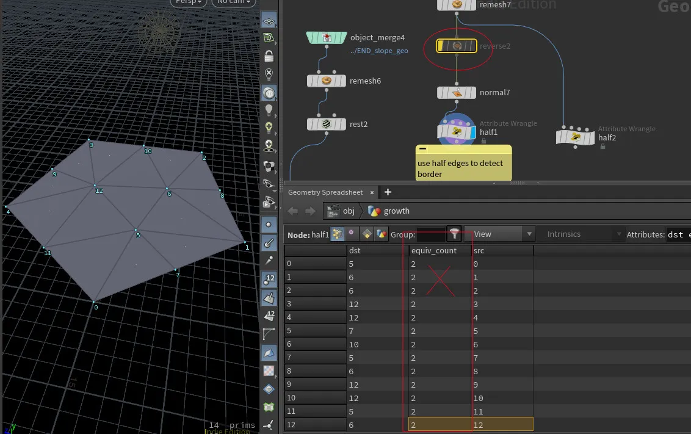Click the equiv_count column header
The image size is (691, 434).
(x=440, y=251)
